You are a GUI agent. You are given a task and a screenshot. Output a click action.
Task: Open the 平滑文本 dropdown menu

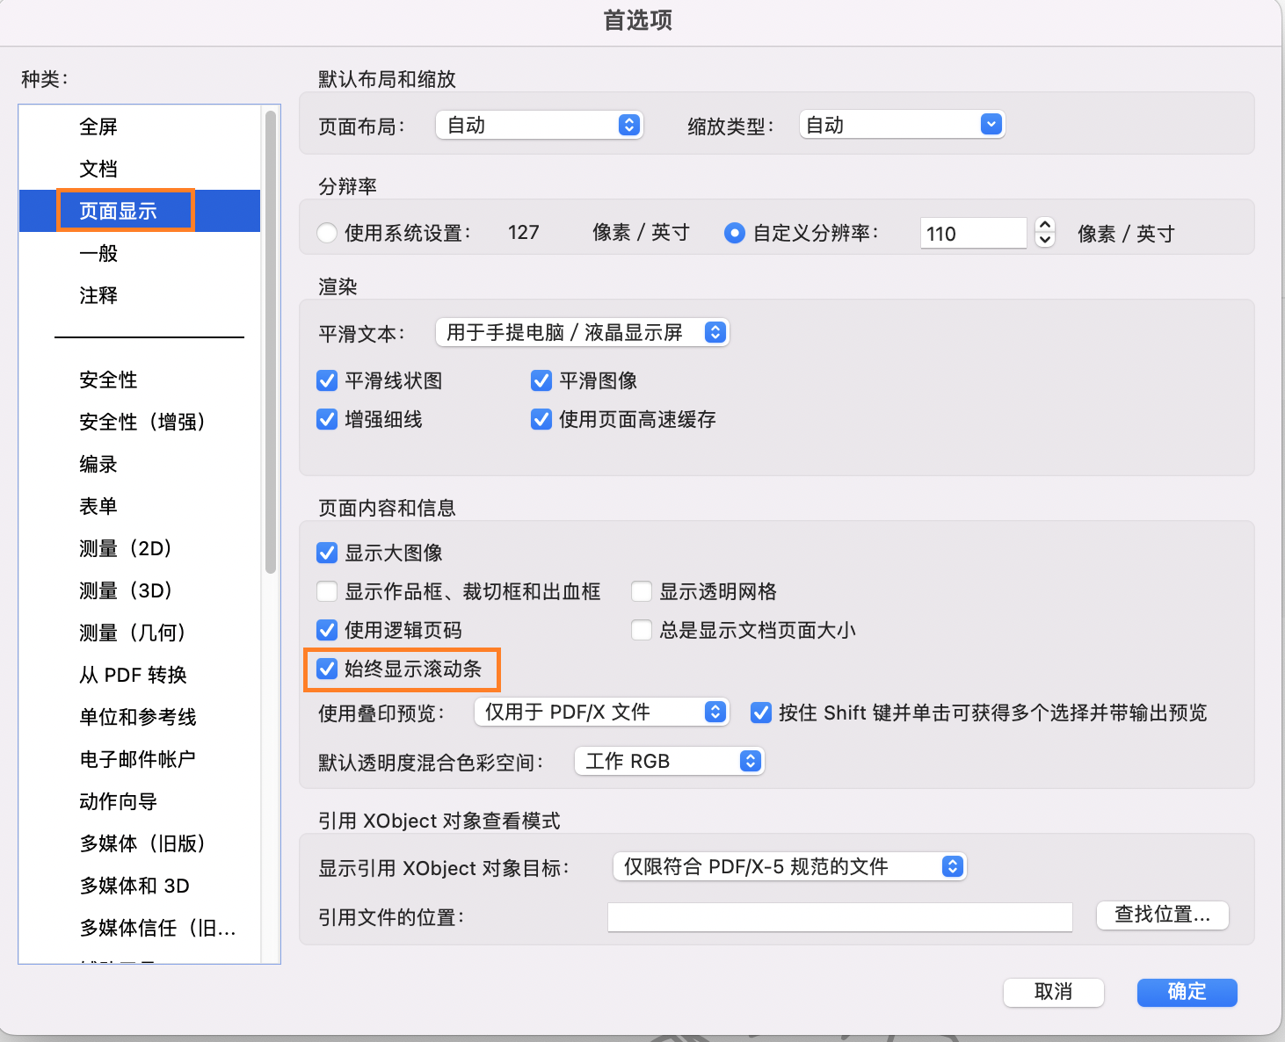pos(581,331)
